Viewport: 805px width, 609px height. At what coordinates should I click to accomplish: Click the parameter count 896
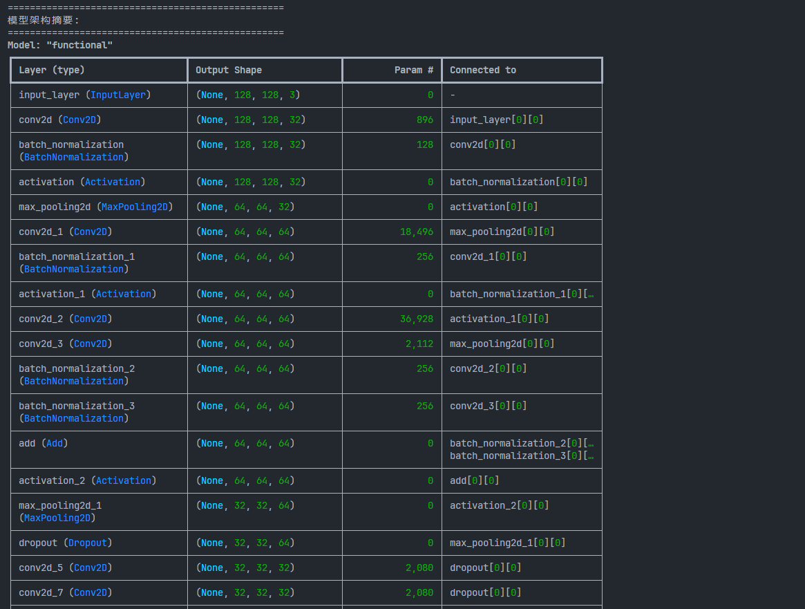tap(424, 120)
